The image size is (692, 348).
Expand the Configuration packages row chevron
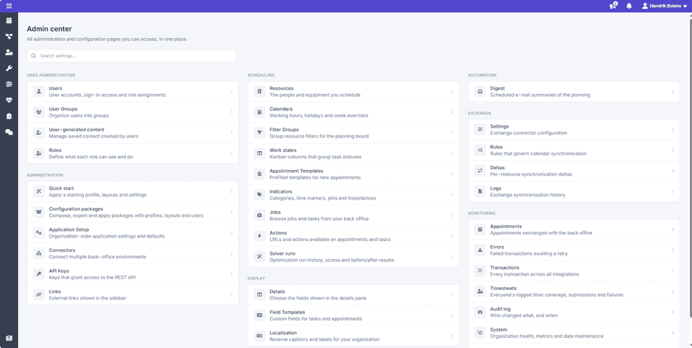pos(231,213)
